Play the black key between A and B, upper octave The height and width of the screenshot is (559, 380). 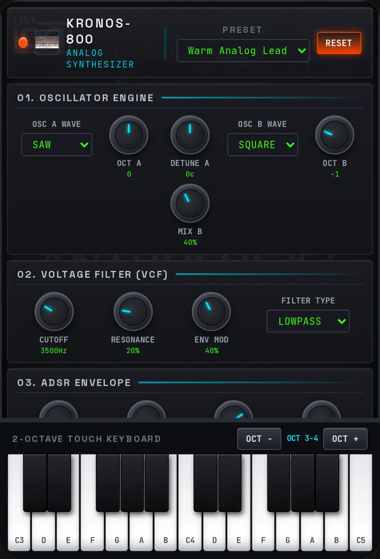327,482
